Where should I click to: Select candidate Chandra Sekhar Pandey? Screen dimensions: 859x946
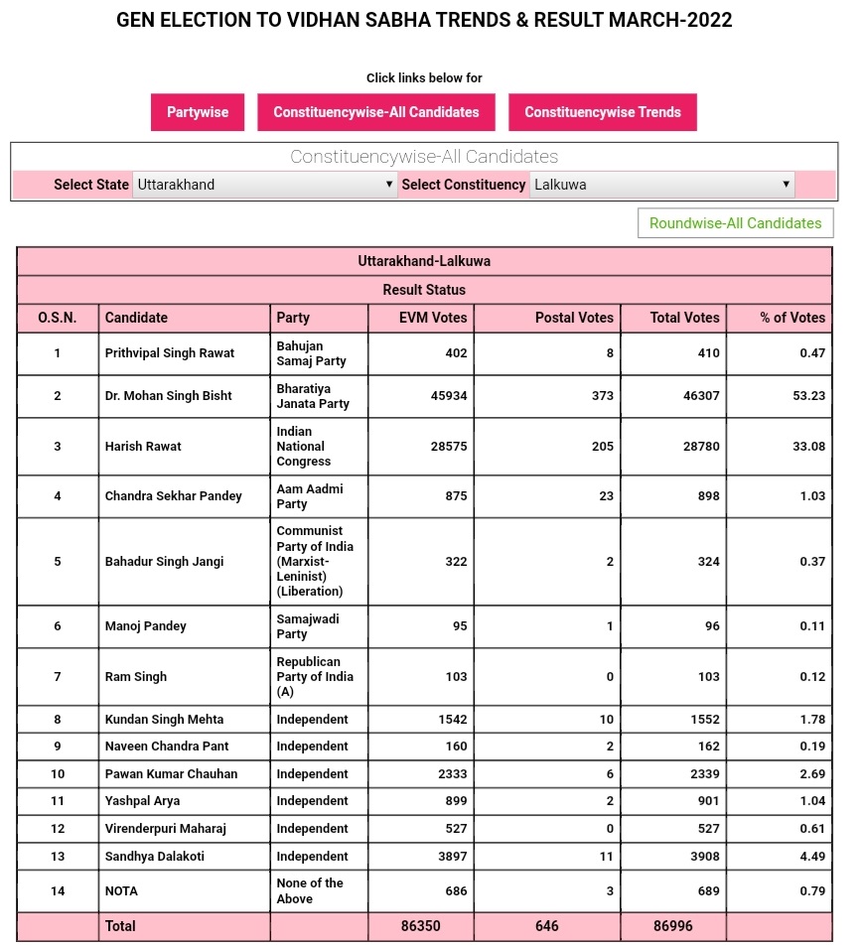[173, 496]
